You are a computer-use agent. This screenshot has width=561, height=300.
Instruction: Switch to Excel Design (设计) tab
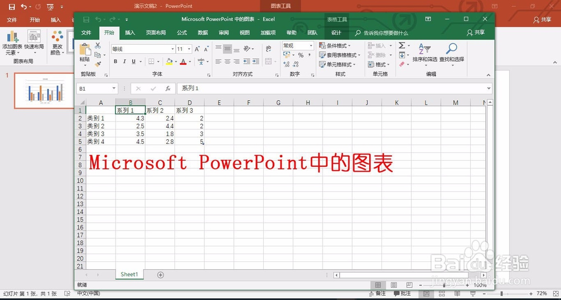click(x=336, y=32)
